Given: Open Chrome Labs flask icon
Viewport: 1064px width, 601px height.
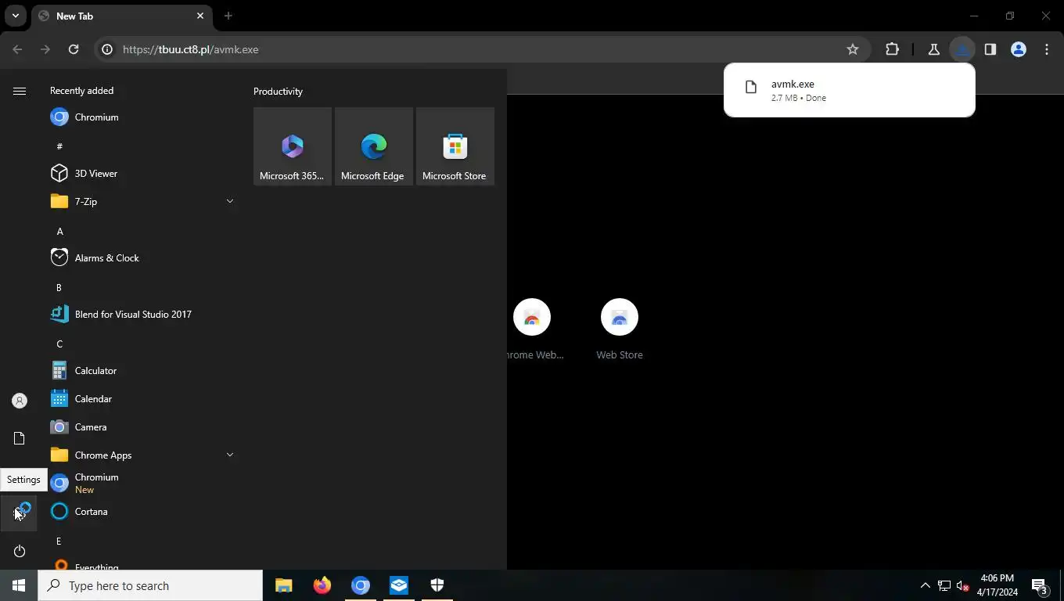Looking at the screenshot, I should tap(933, 49).
